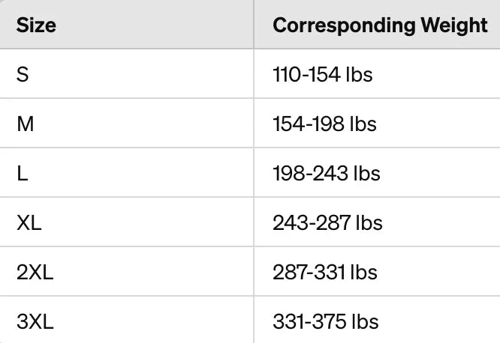Screen dimensions: 500x343
Task: Click the 'lbs' text in the S row
Action: pos(359,75)
